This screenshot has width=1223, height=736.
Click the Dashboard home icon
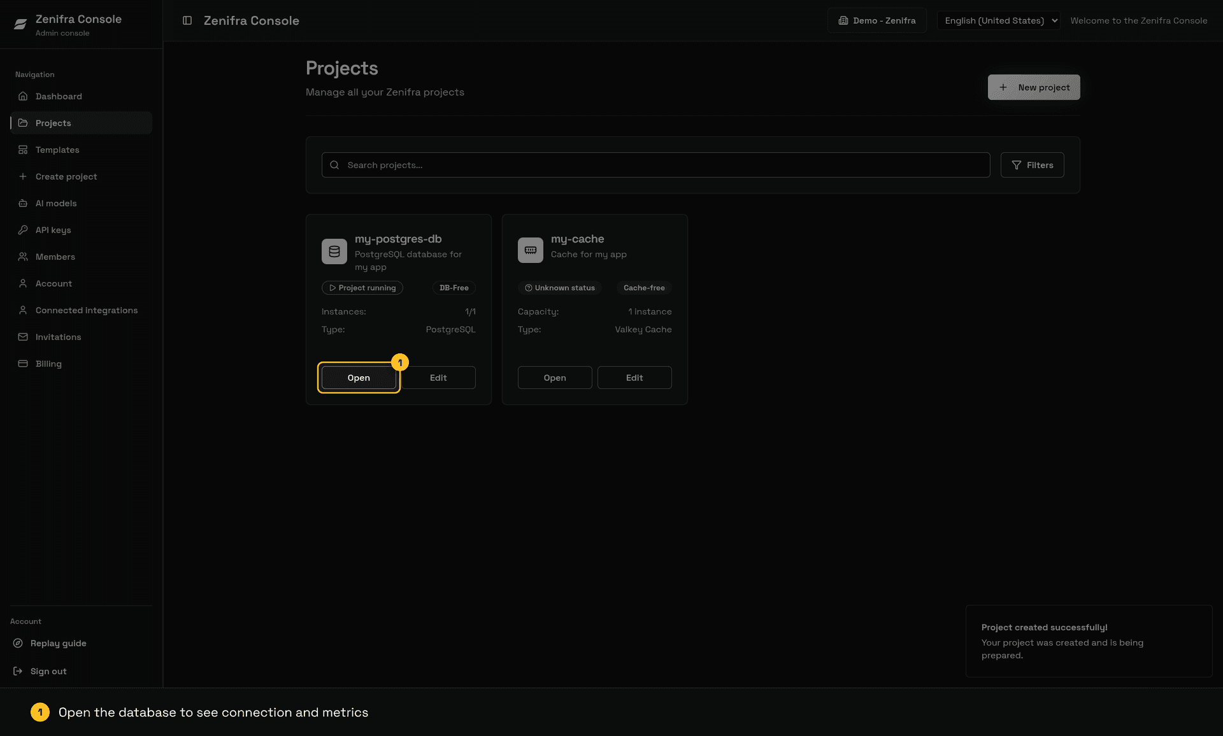point(23,96)
